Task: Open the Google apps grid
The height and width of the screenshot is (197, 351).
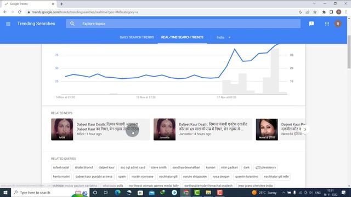Action: (x=327, y=24)
